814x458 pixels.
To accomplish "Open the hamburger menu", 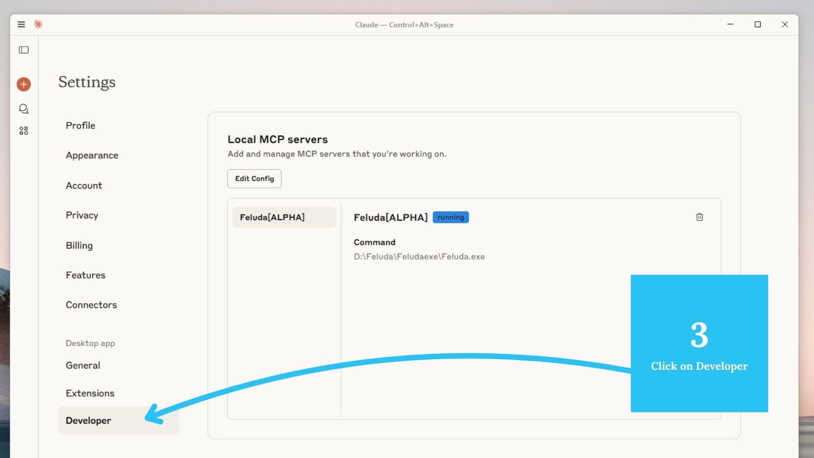I will pos(21,24).
